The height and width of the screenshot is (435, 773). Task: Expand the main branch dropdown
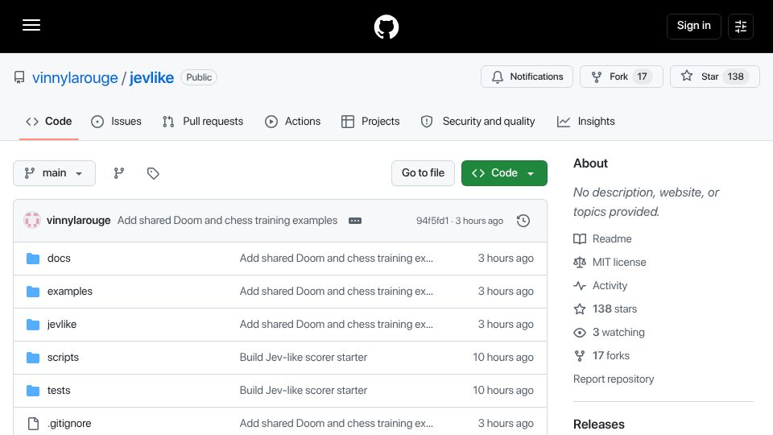pyautogui.click(x=54, y=173)
